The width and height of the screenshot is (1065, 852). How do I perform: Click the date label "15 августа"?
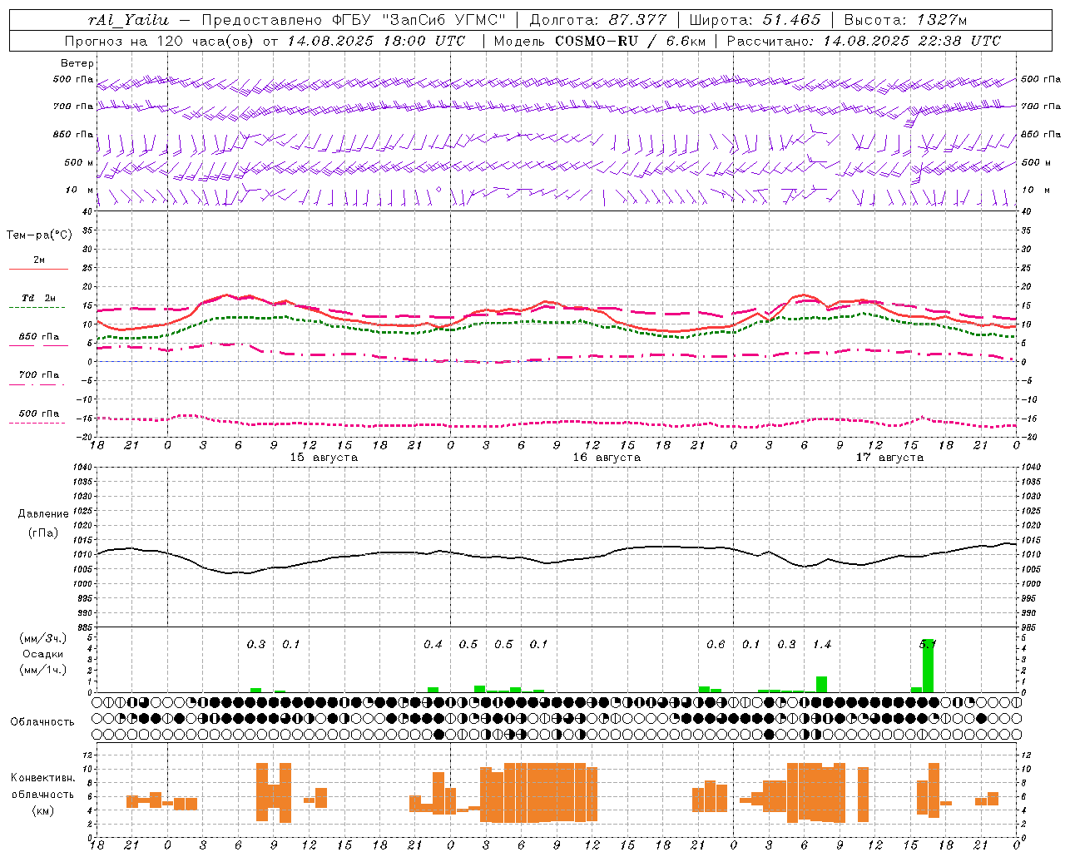click(x=324, y=458)
